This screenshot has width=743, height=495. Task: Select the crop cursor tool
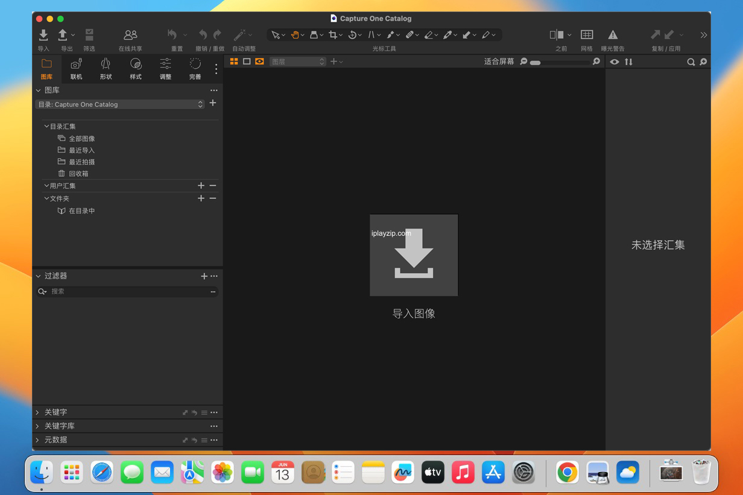point(333,35)
